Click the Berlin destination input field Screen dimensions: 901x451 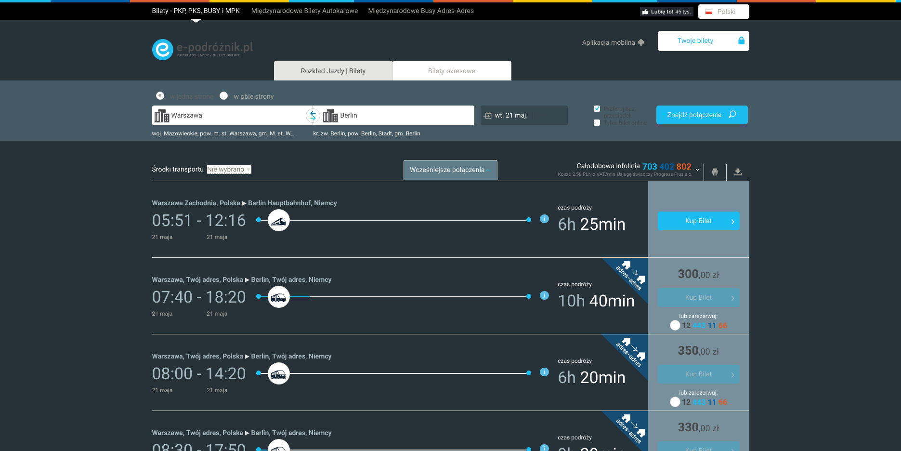point(393,116)
